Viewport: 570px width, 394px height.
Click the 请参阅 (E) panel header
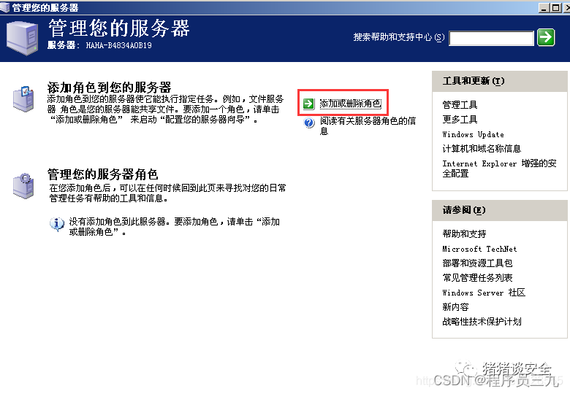499,210
